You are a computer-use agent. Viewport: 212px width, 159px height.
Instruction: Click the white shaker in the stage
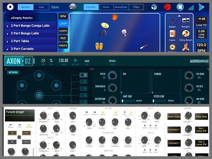124,33
